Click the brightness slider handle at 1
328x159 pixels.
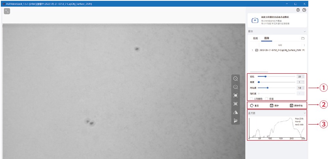click(259, 82)
